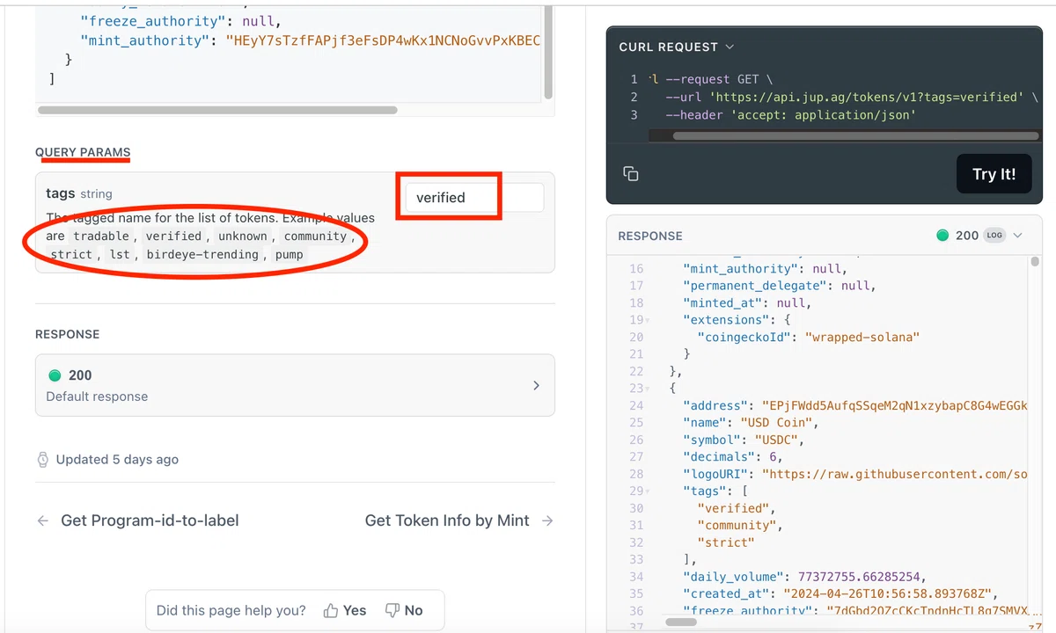
Task: Click the green 200 status dot in the response panel header
Action: click(942, 236)
